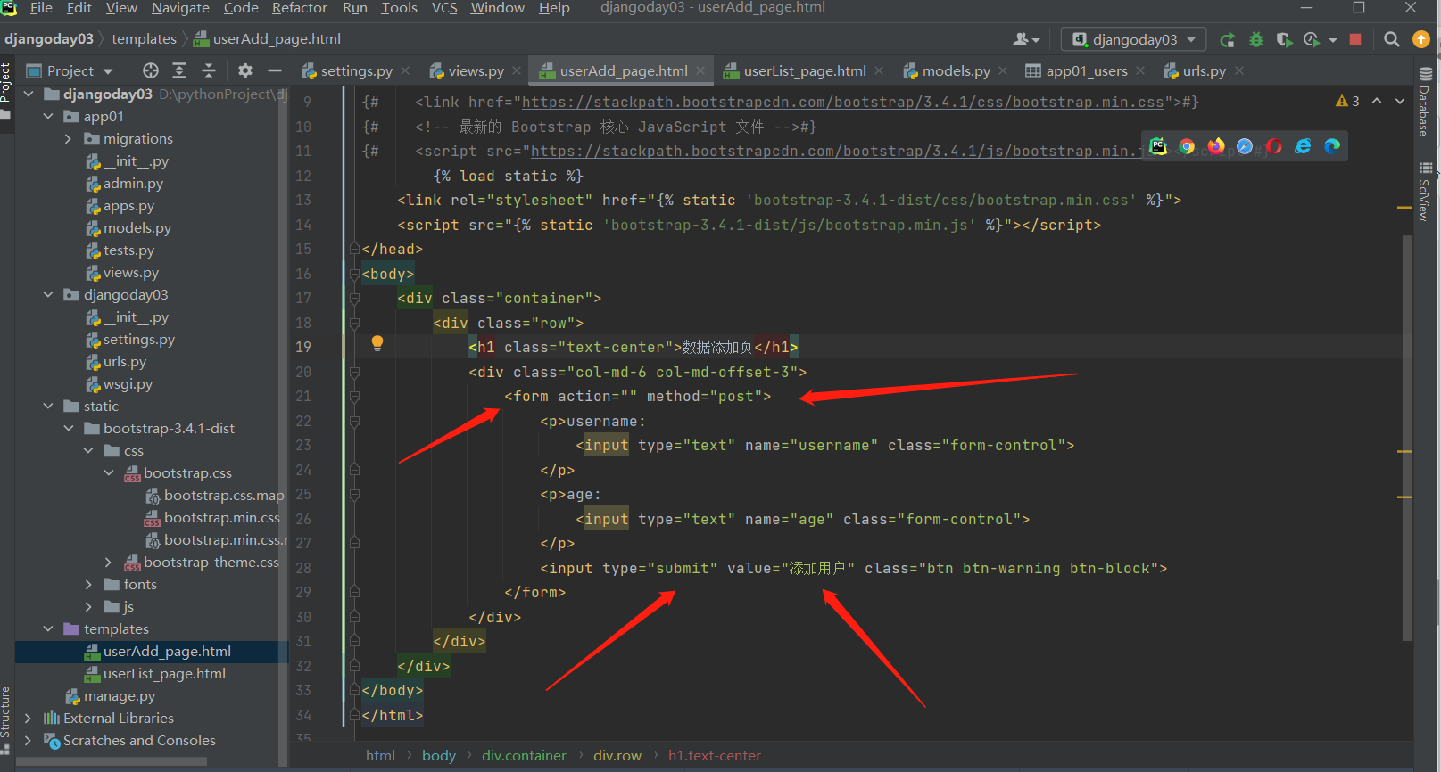
Task: Expand Scratches and Consoles node
Action: pyautogui.click(x=28, y=741)
